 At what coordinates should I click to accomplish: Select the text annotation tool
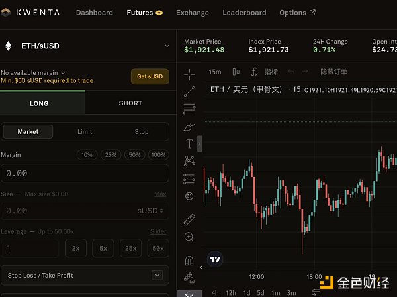point(189,143)
